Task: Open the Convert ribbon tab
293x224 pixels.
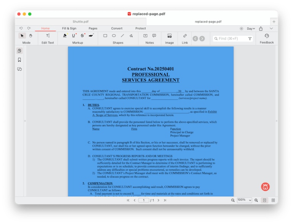Action: pos(117,28)
